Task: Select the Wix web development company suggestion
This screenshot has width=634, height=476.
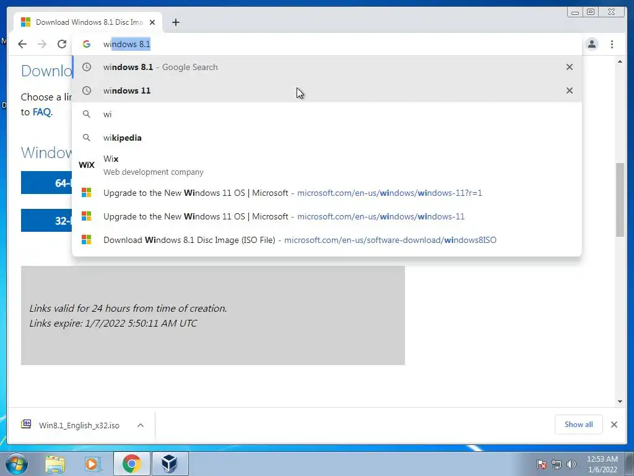Action: [x=327, y=165]
